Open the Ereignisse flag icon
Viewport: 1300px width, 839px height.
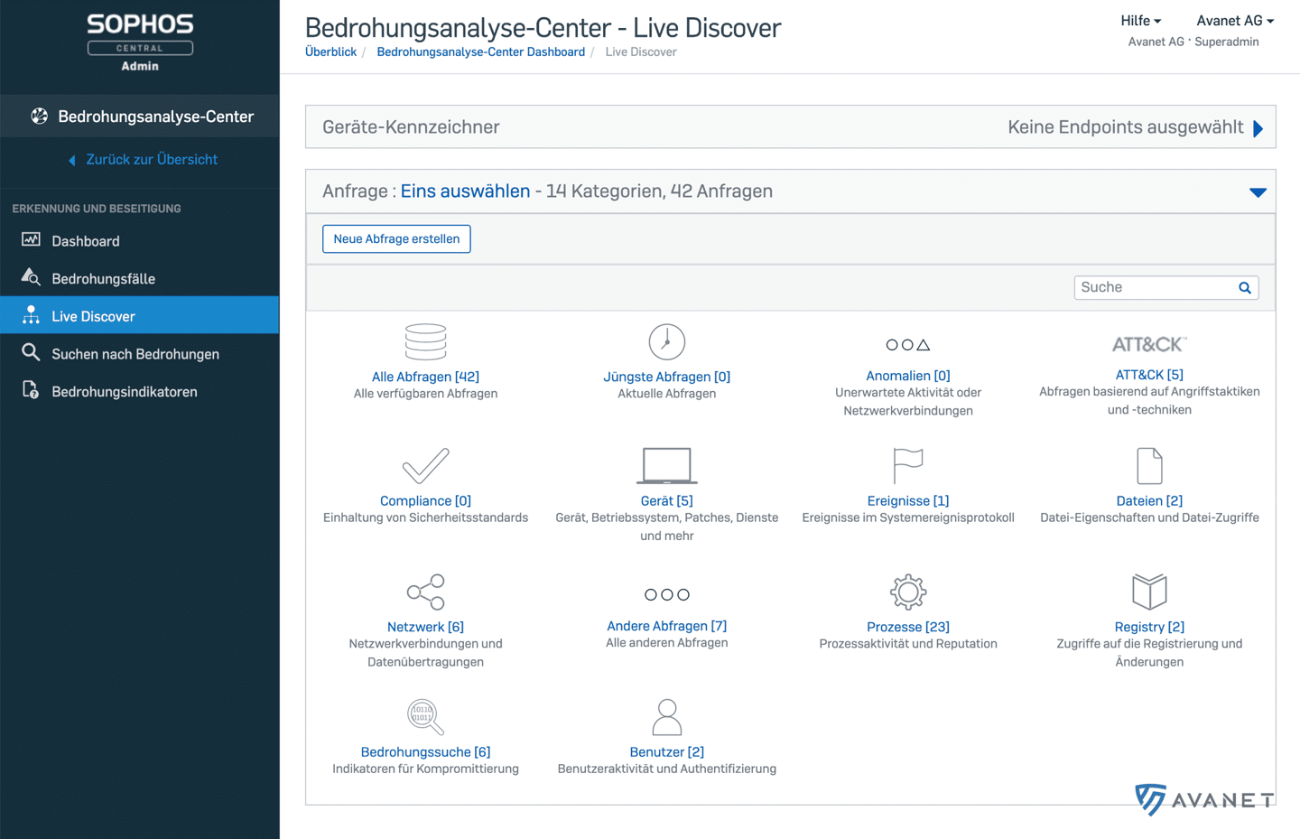pyautogui.click(x=908, y=466)
